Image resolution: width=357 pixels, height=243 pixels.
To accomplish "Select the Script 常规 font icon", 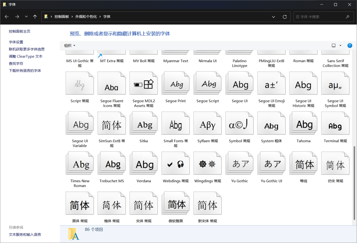I will tap(80, 83).
